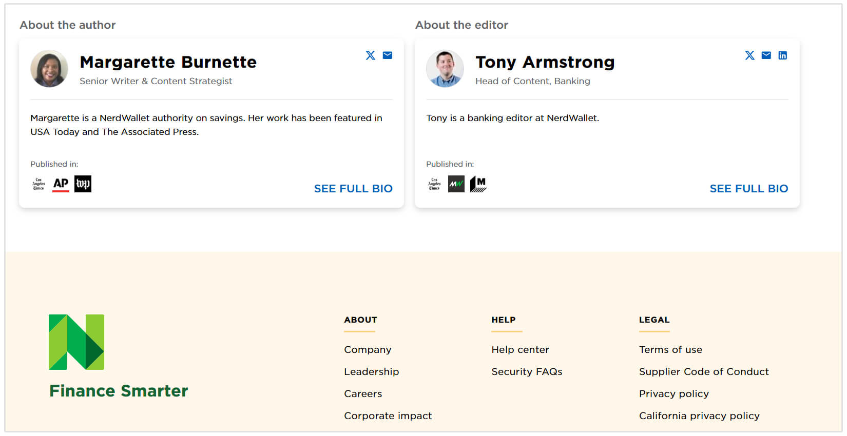Open Tony Armstrong's LinkedIn icon
The width and height of the screenshot is (847, 436).
click(782, 55)
